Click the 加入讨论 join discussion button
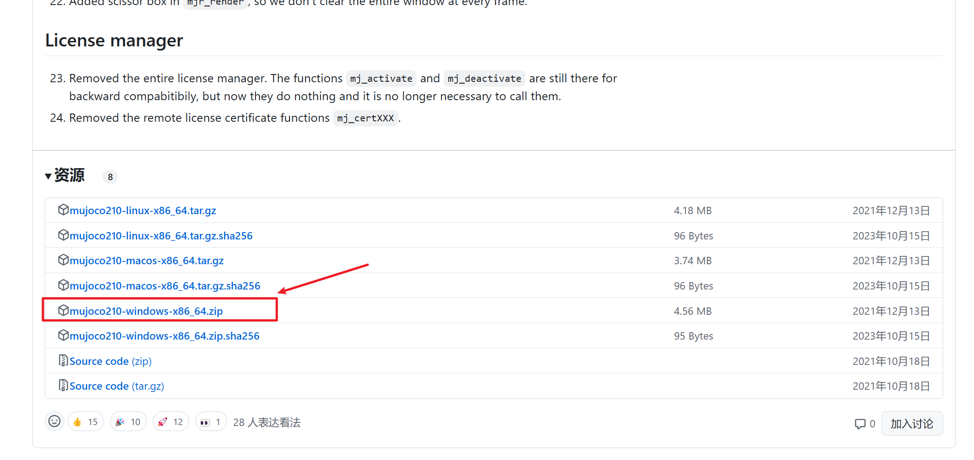Screen dimensions: 974x460 [x=912, y=424]
